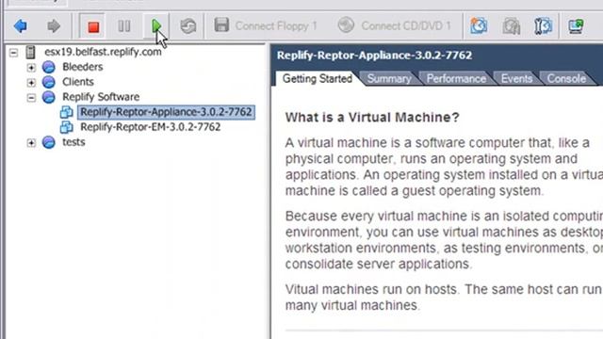
Task: Collapse the esx19.belfast.replify.com host node
Action: point(14,53)
